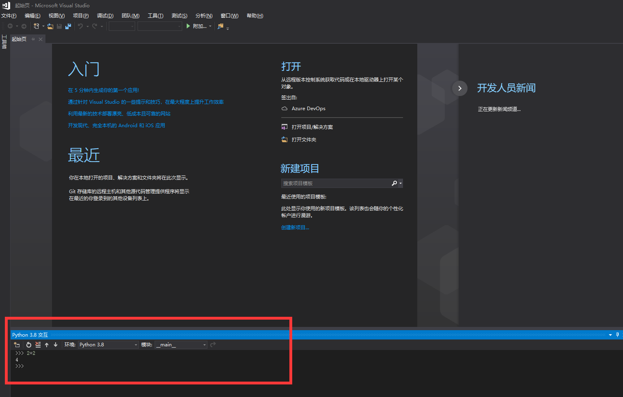Open the 视图(V) menu
Image resolution: width=623 pixels, height=397 pixels.
[x=56, y=16]
